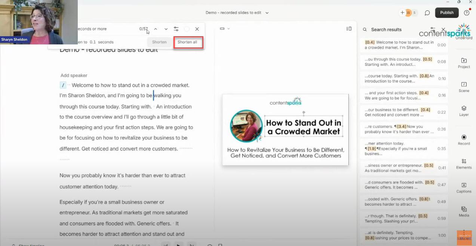Click the rotate handle above slide title box

[x=304, y=112]
